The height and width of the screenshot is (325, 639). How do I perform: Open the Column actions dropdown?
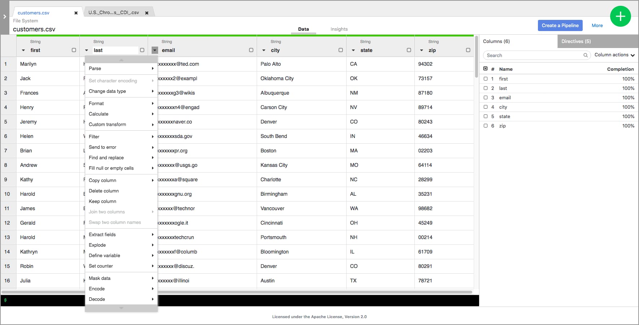pos(614,55)
